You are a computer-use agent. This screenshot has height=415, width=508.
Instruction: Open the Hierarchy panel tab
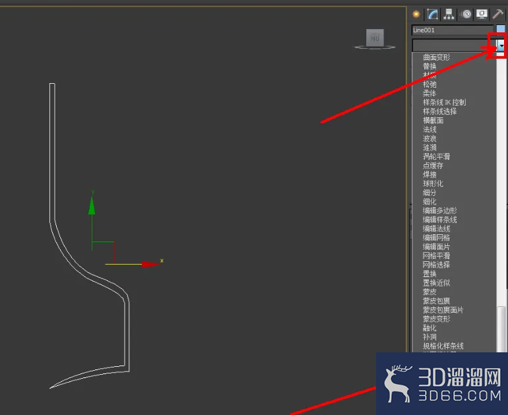449,14
